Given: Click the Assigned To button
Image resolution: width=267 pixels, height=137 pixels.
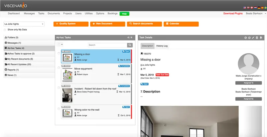Looking at the screenshot, I should [248, 83].
